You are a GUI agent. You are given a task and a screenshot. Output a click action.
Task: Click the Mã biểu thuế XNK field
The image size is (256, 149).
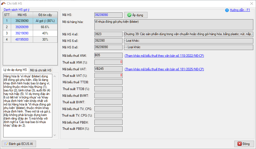[x=108, y=55]
